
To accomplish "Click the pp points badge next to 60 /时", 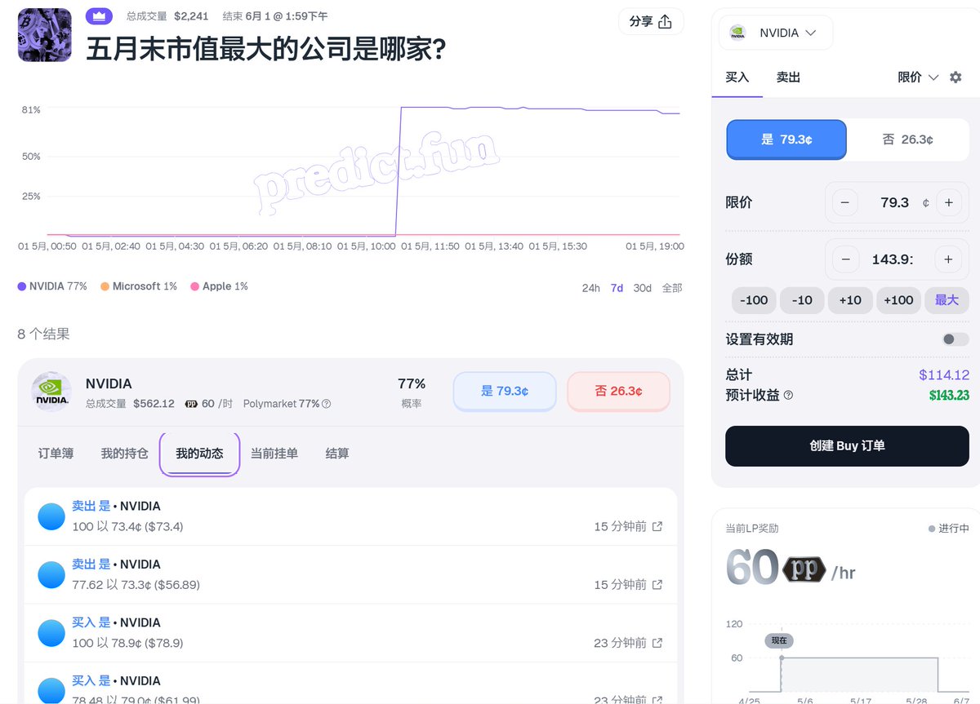I will (x=192, y=404).
